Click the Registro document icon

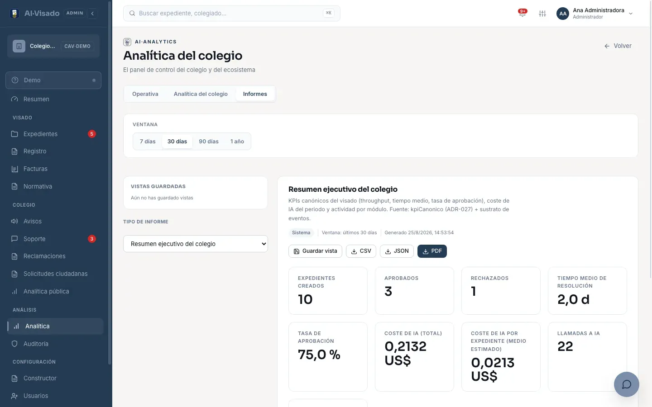[x=14, y=151]
